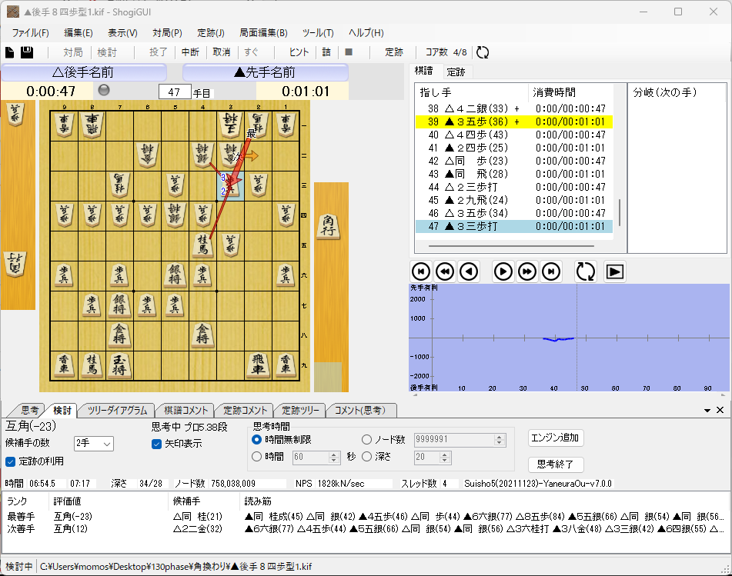Increase depth spinner value
This screenshot has height=576, width=732.
445,454
